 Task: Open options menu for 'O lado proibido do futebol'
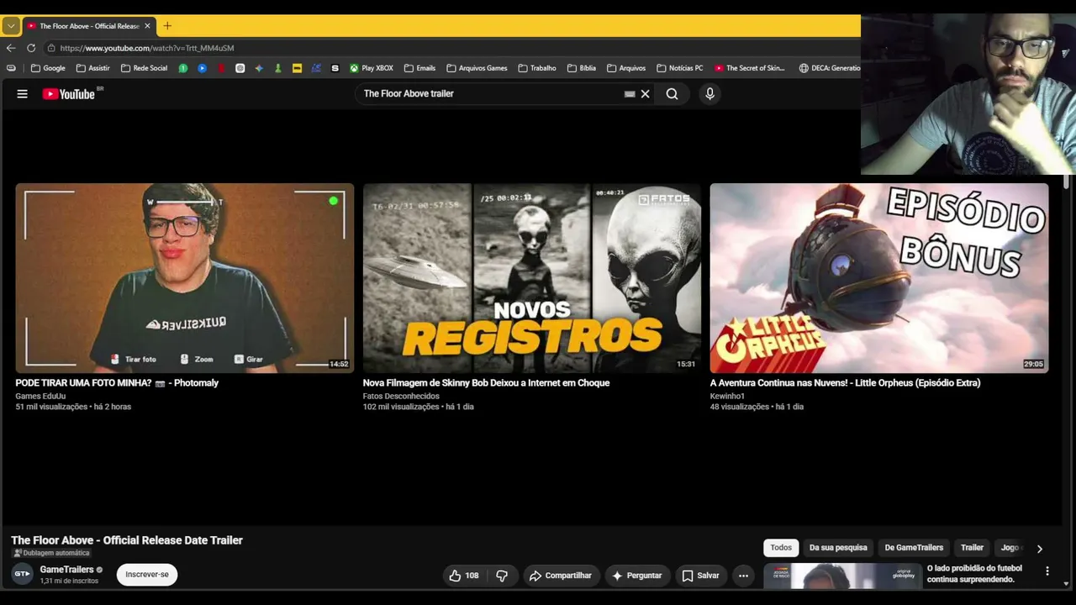point(1047,571)
